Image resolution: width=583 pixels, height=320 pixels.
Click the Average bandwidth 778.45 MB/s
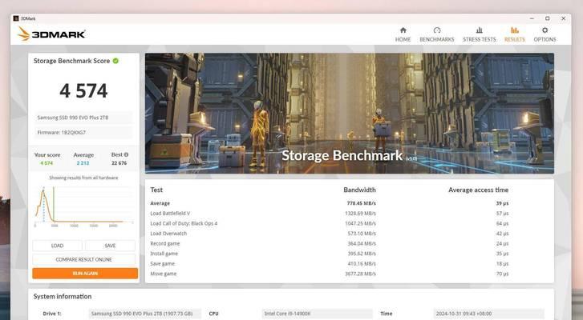coord(361,203)
